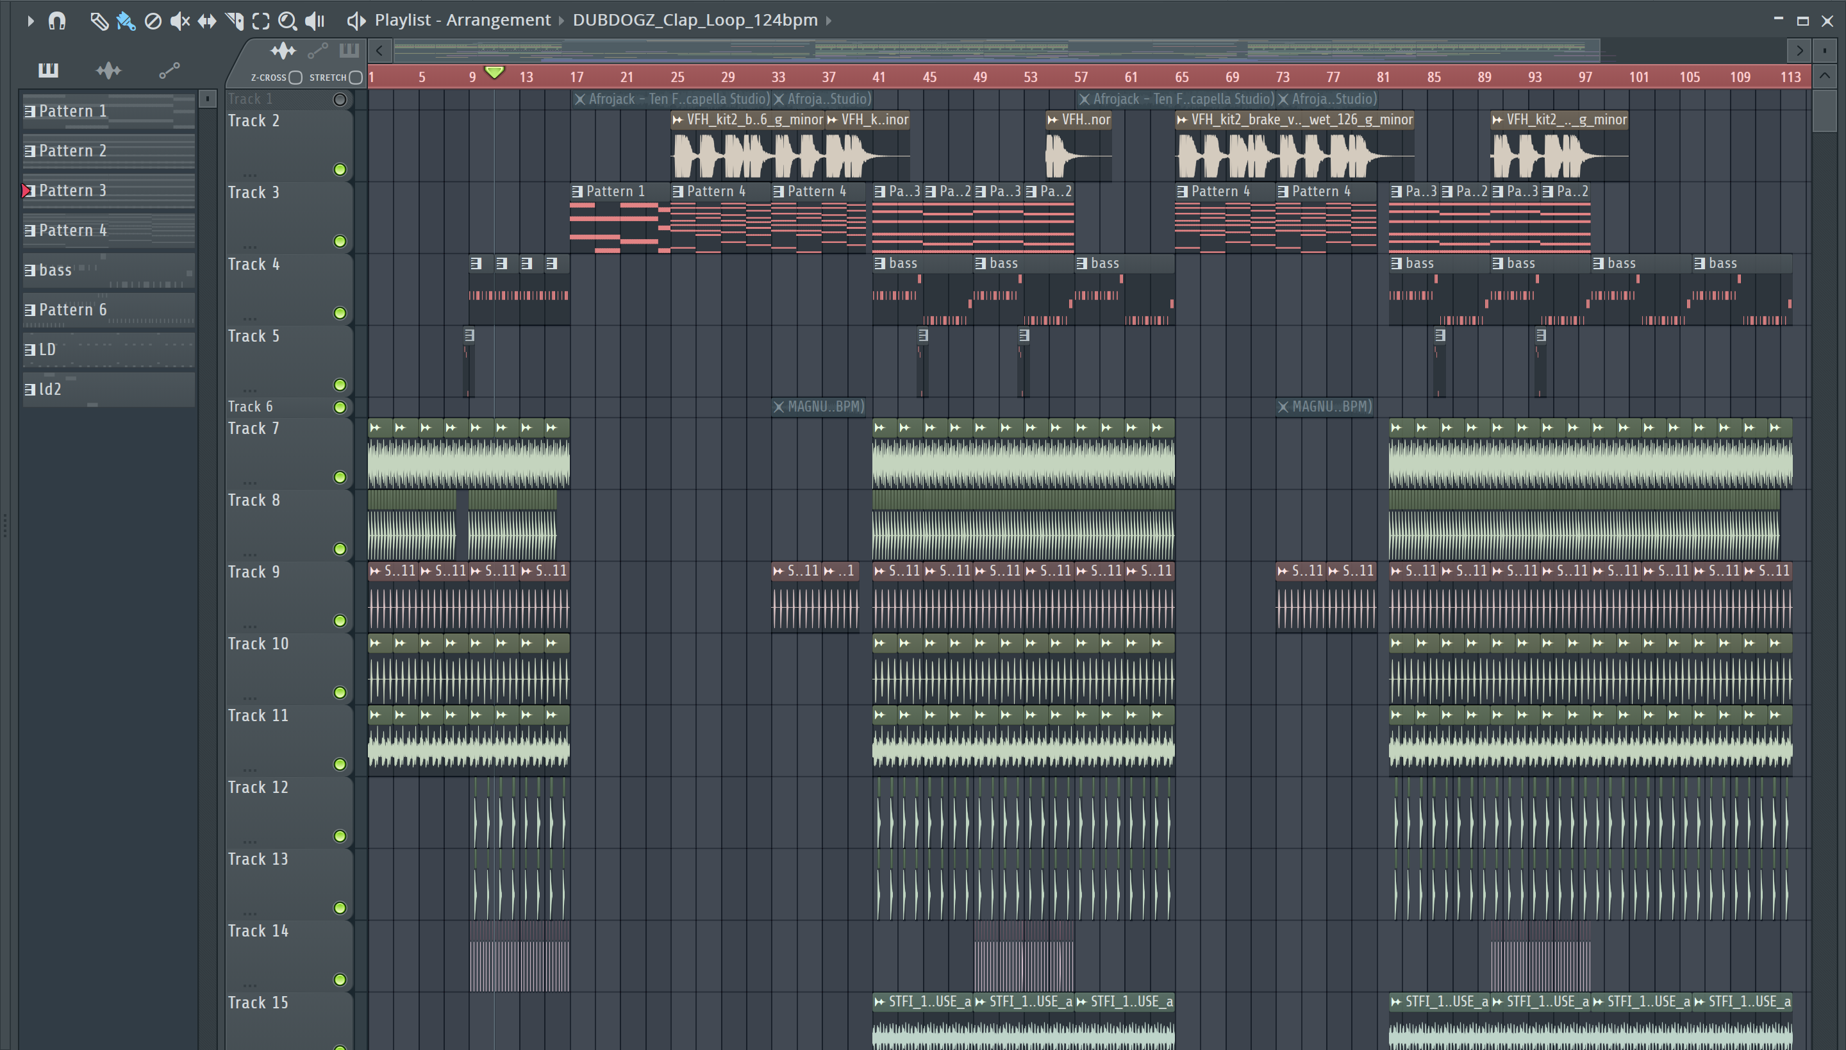
Task: Open menu of VFH..nor clip on Track 2
Action: pyautogui.click(x=1052, y=120)
